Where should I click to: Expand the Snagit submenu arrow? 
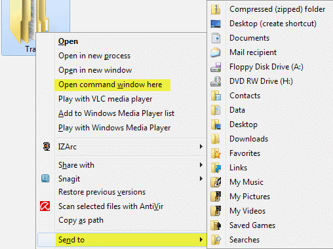pyautogui.click(x=201, y=179)
